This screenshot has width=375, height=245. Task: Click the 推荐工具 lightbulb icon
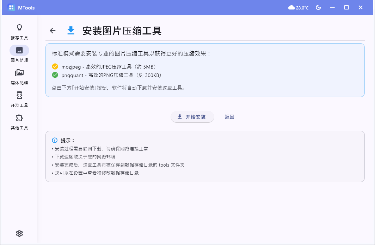[19, 28]
